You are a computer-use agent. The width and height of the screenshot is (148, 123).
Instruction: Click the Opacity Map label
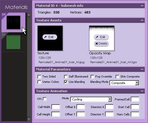pos(100,53)
